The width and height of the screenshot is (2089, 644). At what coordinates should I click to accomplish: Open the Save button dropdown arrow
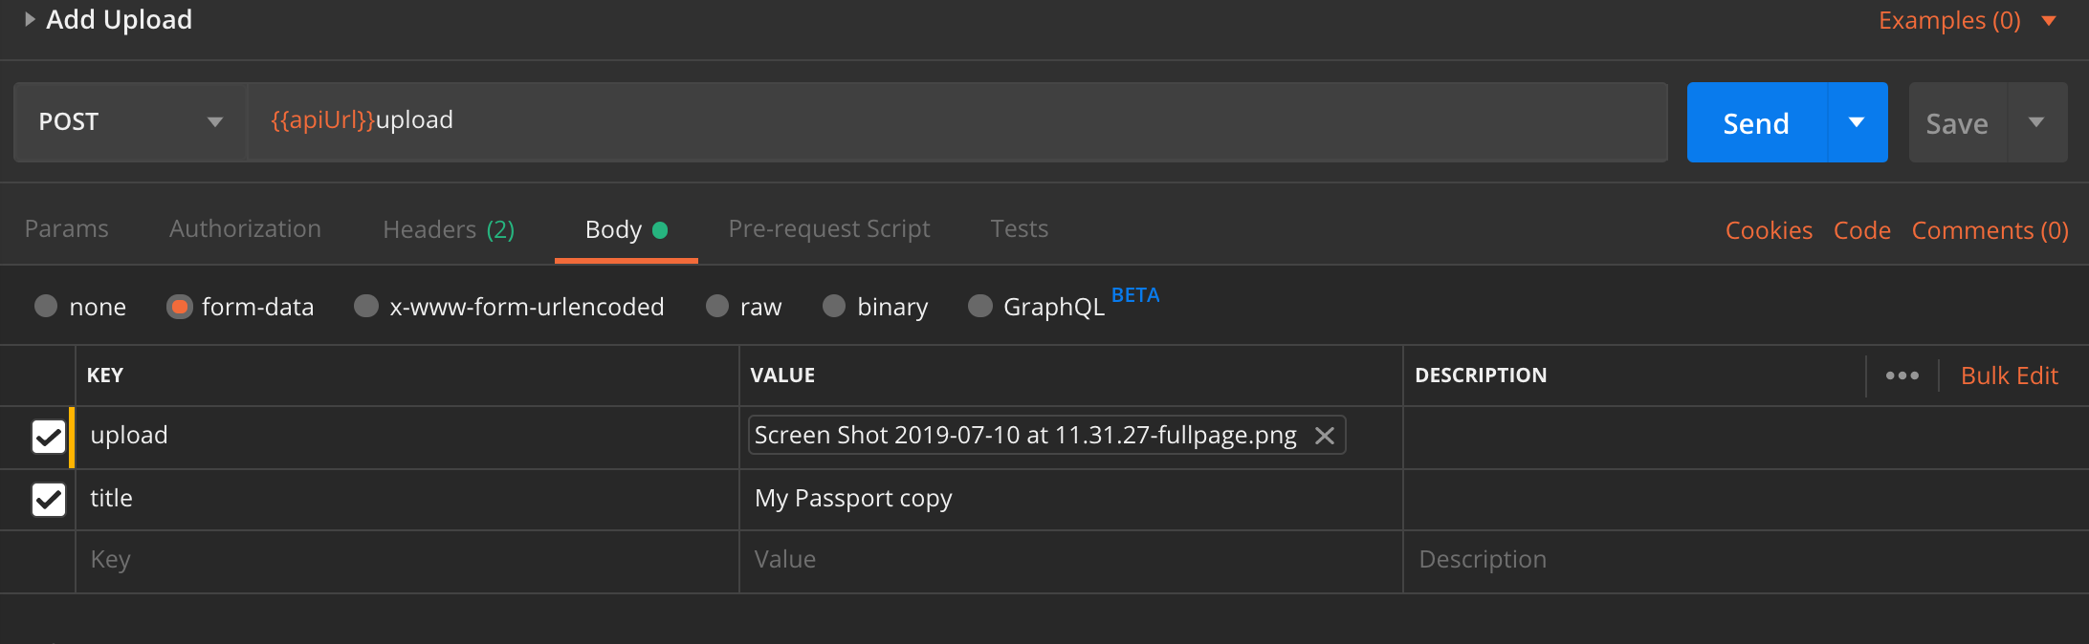click(x=2036, y=122)
